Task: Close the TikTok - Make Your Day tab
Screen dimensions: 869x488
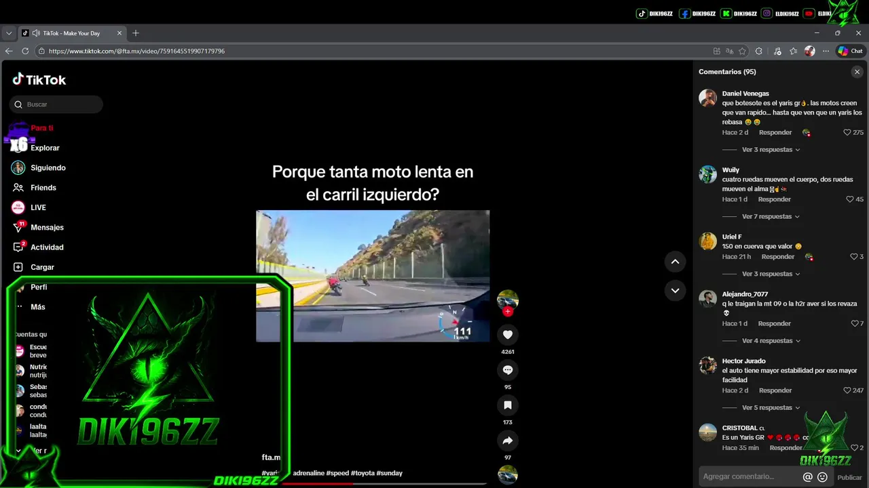Action: [x=119, y=33]
